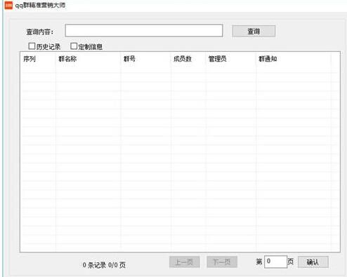Click the 群通知 column header
This screenshot has width=347, height=277.
coord(268,59)
